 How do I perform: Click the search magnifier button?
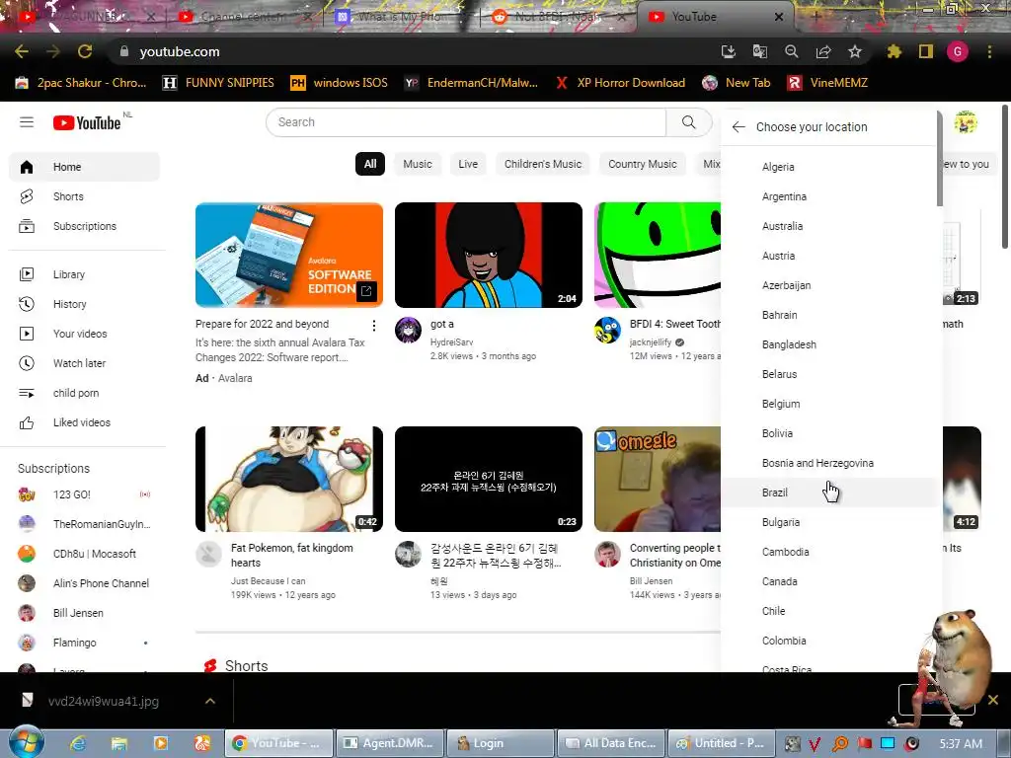tap(688, 121)
